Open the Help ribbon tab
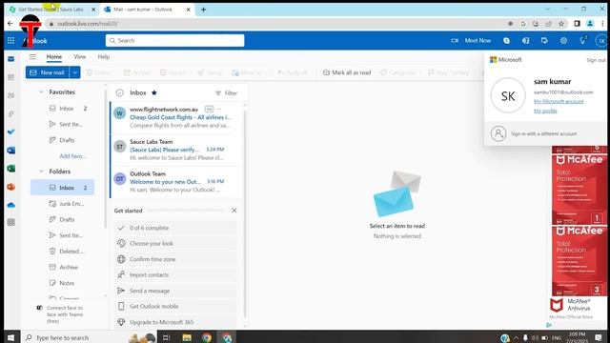The image size is (610, 343). (x=104, y=57)
